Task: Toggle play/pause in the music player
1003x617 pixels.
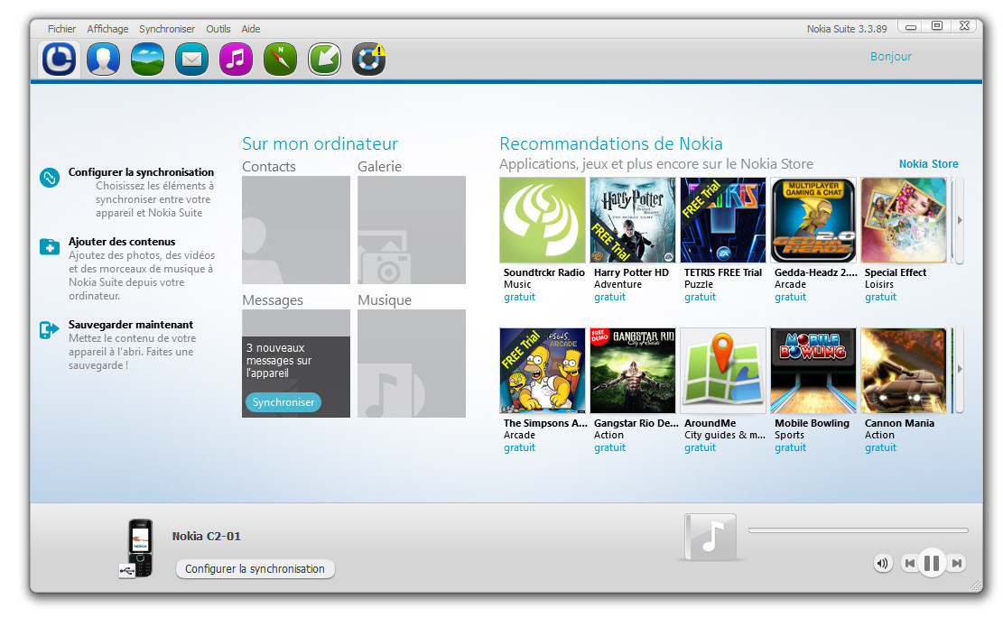Action: click(933, 564)
